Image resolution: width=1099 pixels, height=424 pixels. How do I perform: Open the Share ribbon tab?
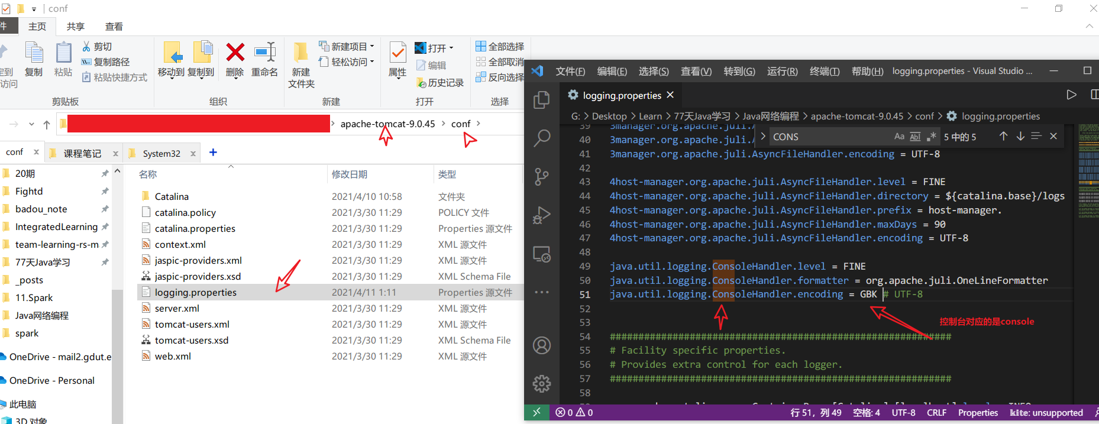coord(75,27)
